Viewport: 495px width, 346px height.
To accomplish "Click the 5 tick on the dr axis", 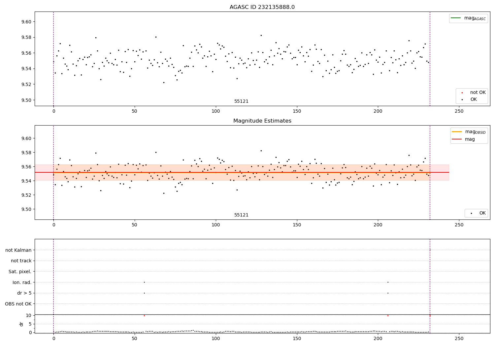I will [x=30, y=324].
